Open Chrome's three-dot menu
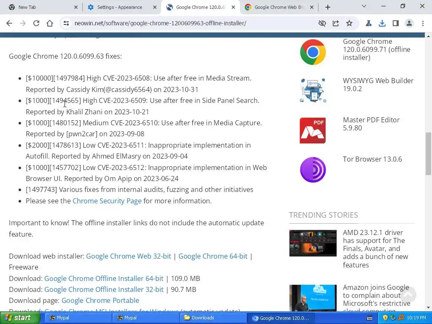This screenshot has height=324, width=432. [423, 23]
